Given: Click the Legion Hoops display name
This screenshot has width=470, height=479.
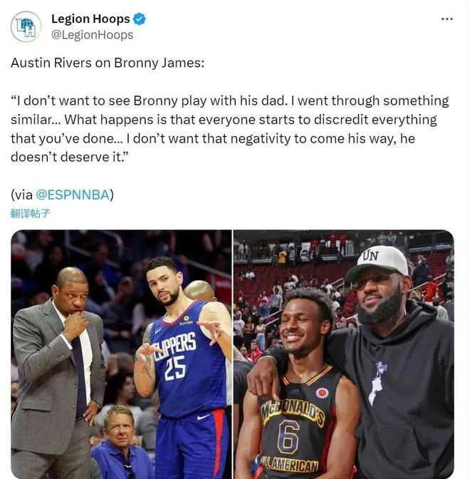Looking at the screenshot, I should click(x=90, y=19).
